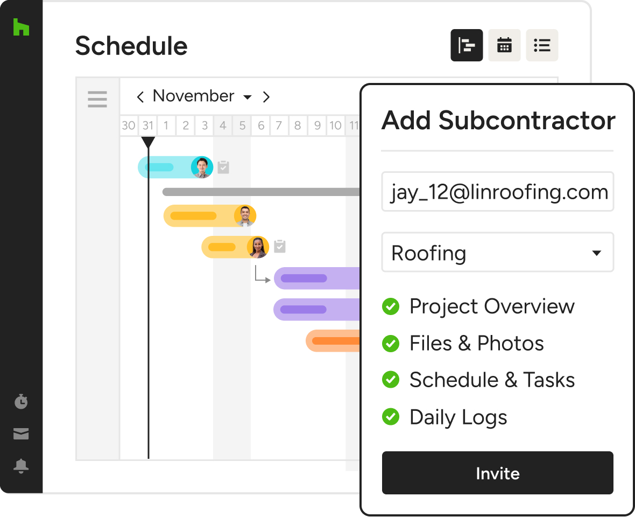Toggle the Project Overview permission checkmark

point(391,306)
